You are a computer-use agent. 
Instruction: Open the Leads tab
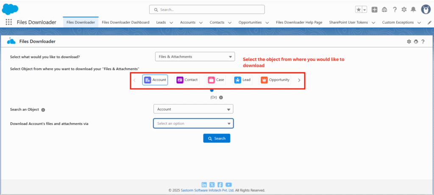pyautogui.click(x=161, y=22)
